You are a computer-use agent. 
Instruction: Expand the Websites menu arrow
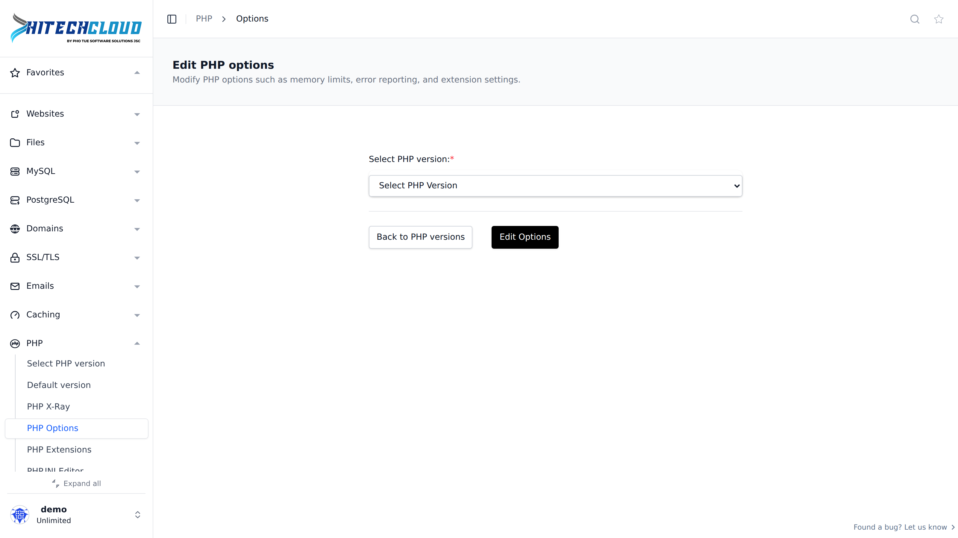[x=137, y=114]
